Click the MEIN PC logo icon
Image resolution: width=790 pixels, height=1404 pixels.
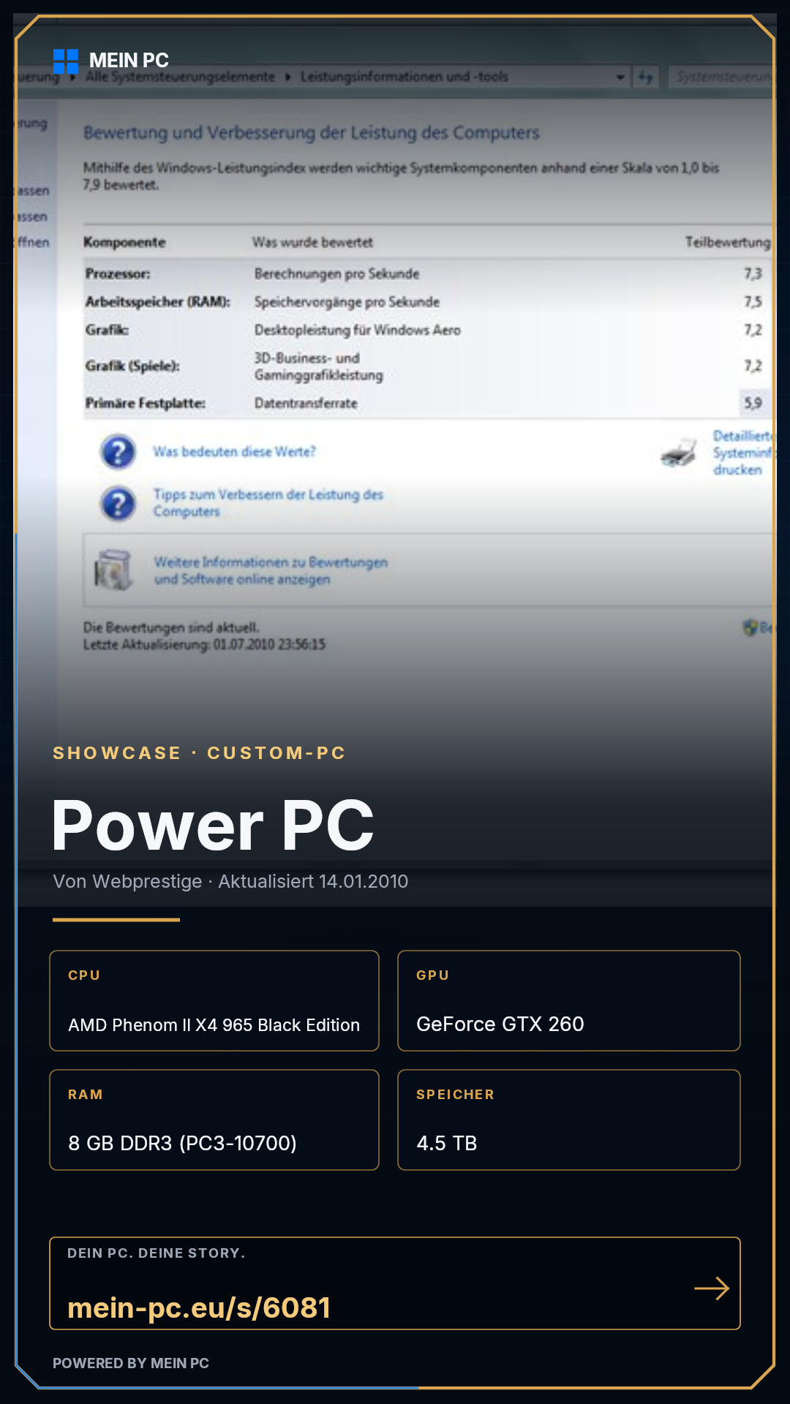point(66,61)
